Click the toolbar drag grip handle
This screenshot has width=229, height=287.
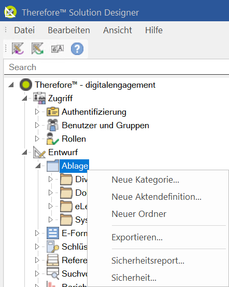[6, 48]
